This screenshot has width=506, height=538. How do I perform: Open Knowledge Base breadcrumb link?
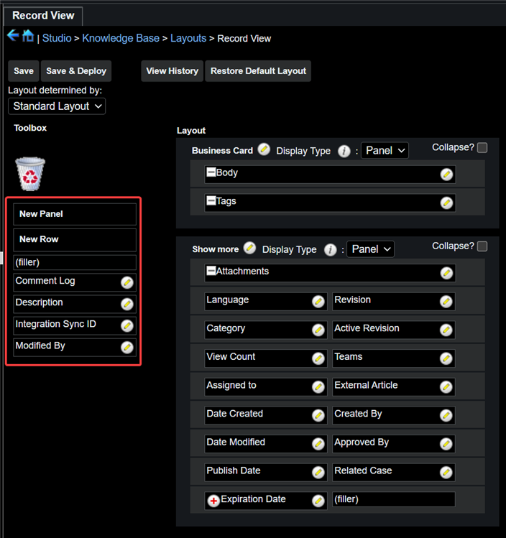coord(120,38)
